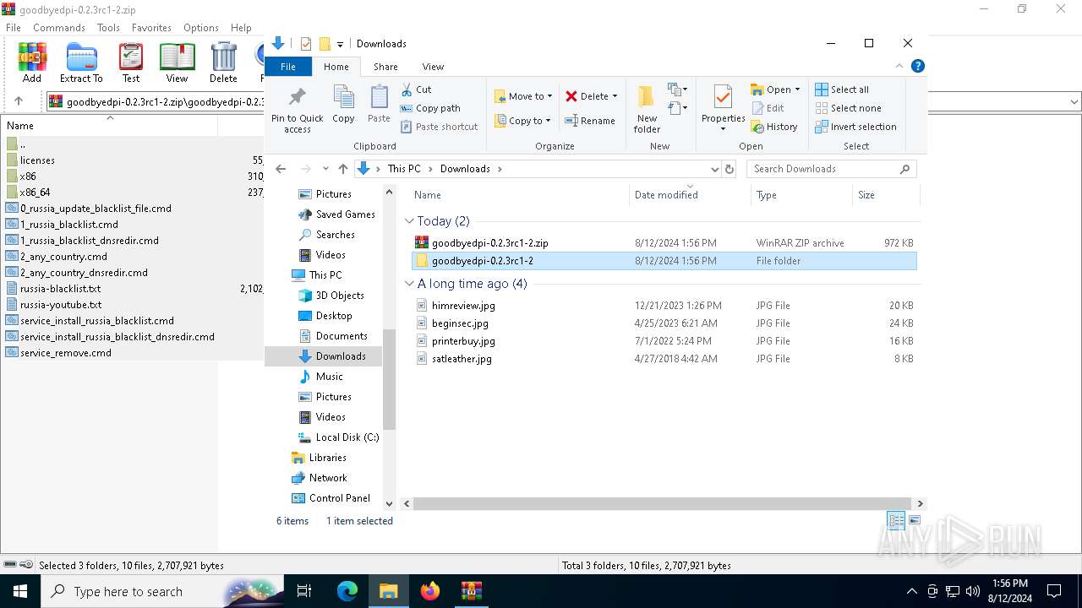
Task: Open Properties in Explorer ribbon
Action: [723, 110]
